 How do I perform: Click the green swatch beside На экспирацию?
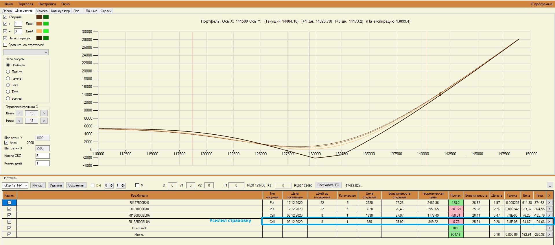(46, 38)
